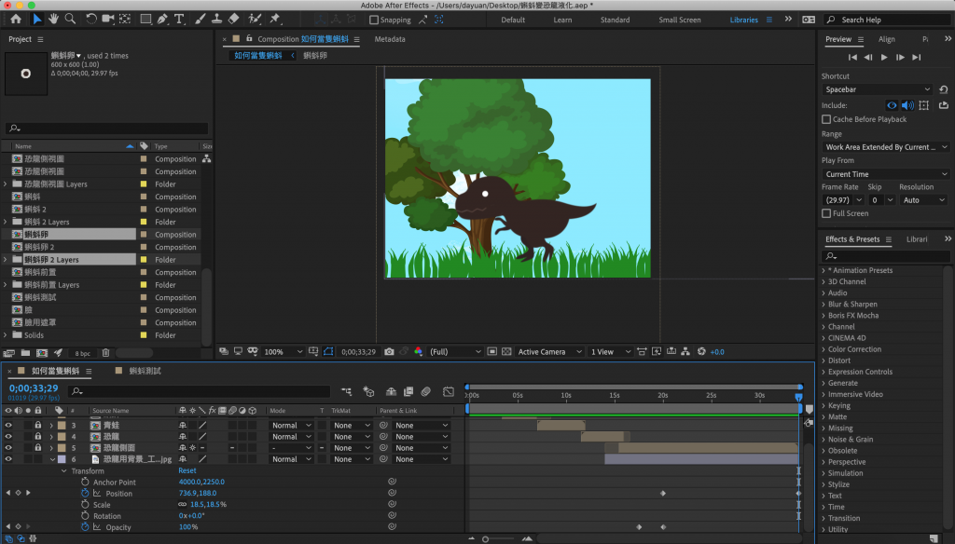The height and width of the screenshot is (544, 955).
Task: Select the Zoom magnifier tool
Action: click(70, 19)
